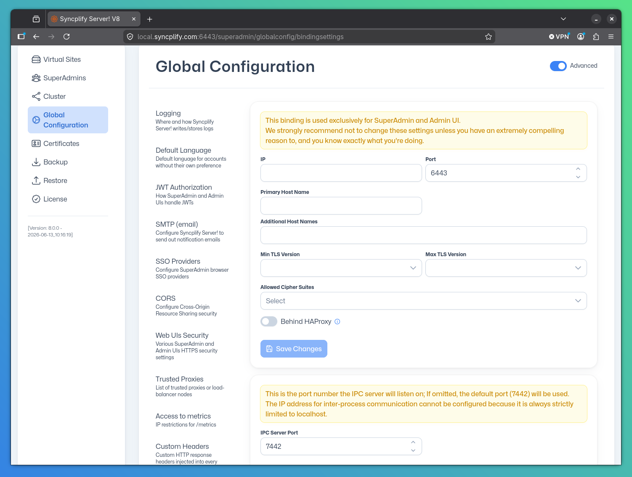The height and width of the screenshot is (477, 632).
Task: Open Virtual Sites in the sidebar
Action: coord(68,59)
